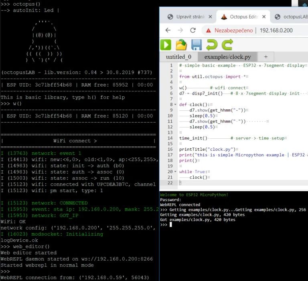Go back in browser

tap(168, 30)
